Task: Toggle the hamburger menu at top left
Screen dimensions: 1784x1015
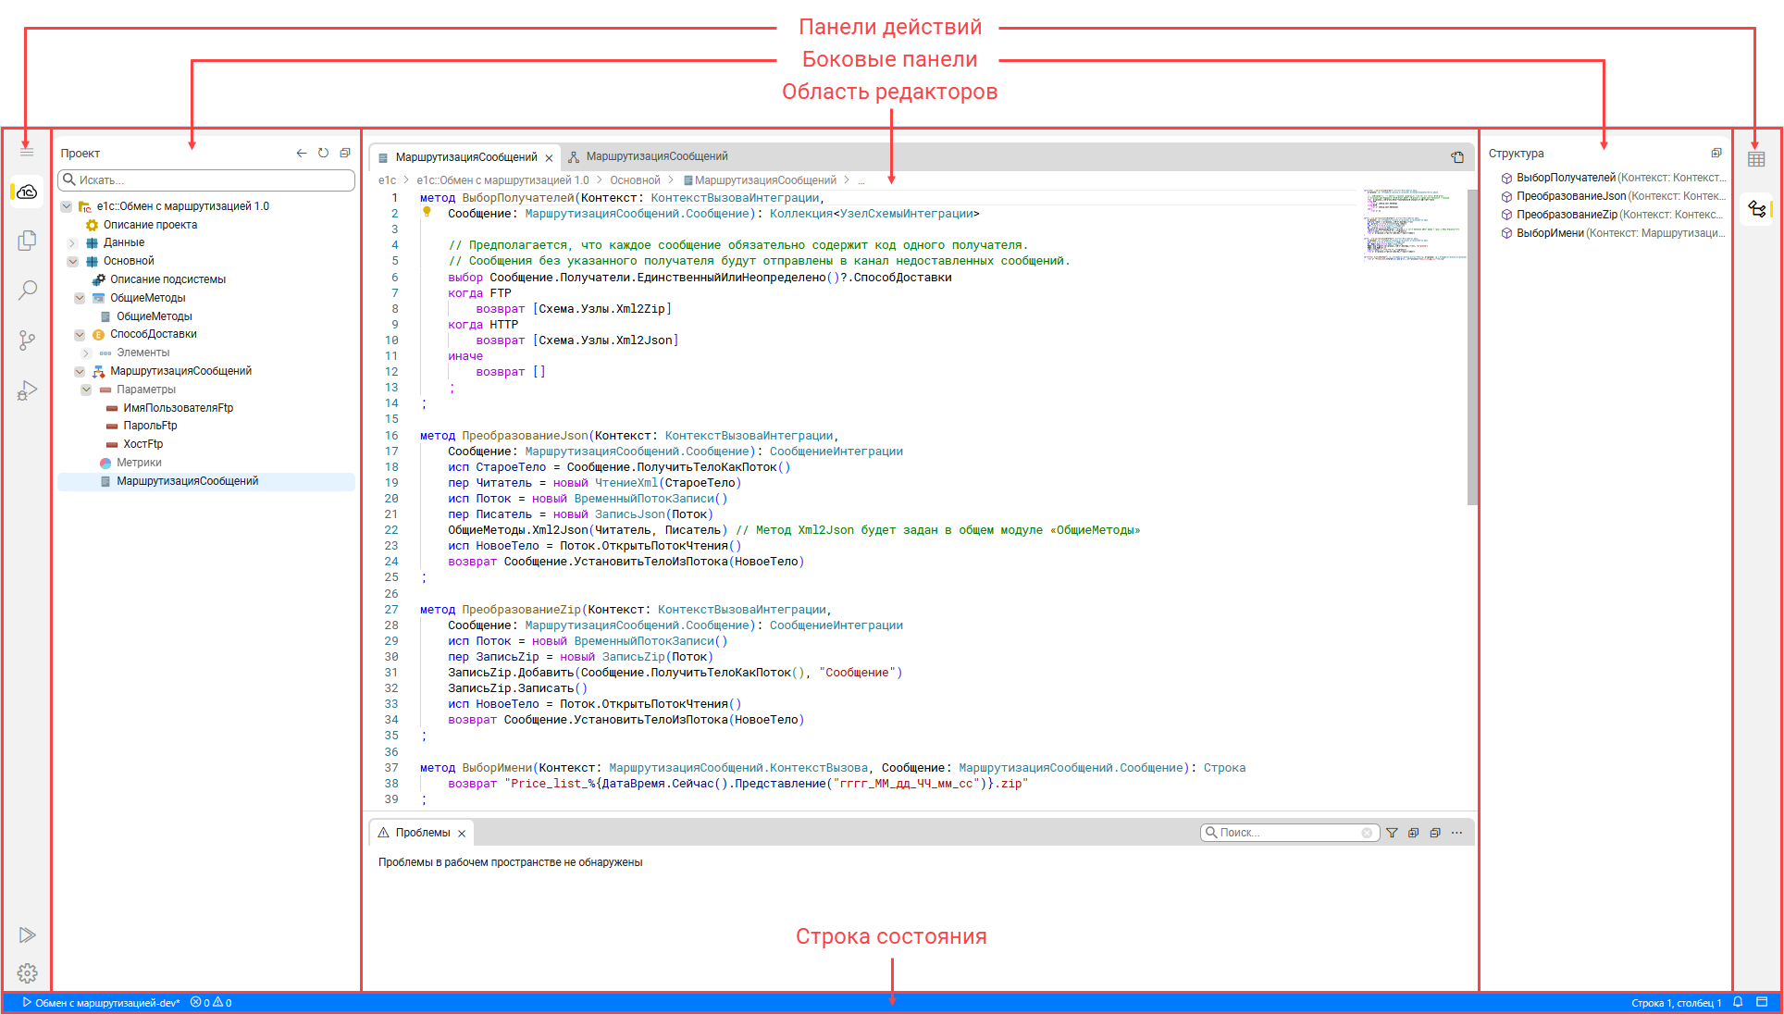Action: 27,151
